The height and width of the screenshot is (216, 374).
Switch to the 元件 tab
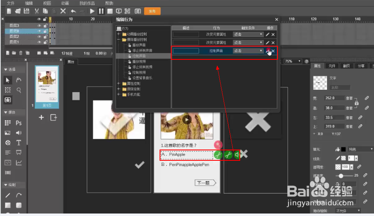coord(332,66)
